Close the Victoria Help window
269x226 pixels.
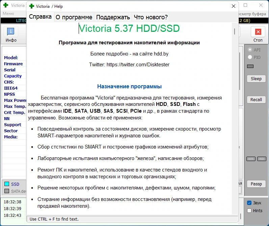pos(233,6)
